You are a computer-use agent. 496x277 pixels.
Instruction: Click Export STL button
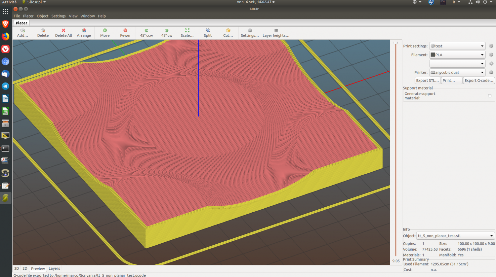[x=427, y=81]
